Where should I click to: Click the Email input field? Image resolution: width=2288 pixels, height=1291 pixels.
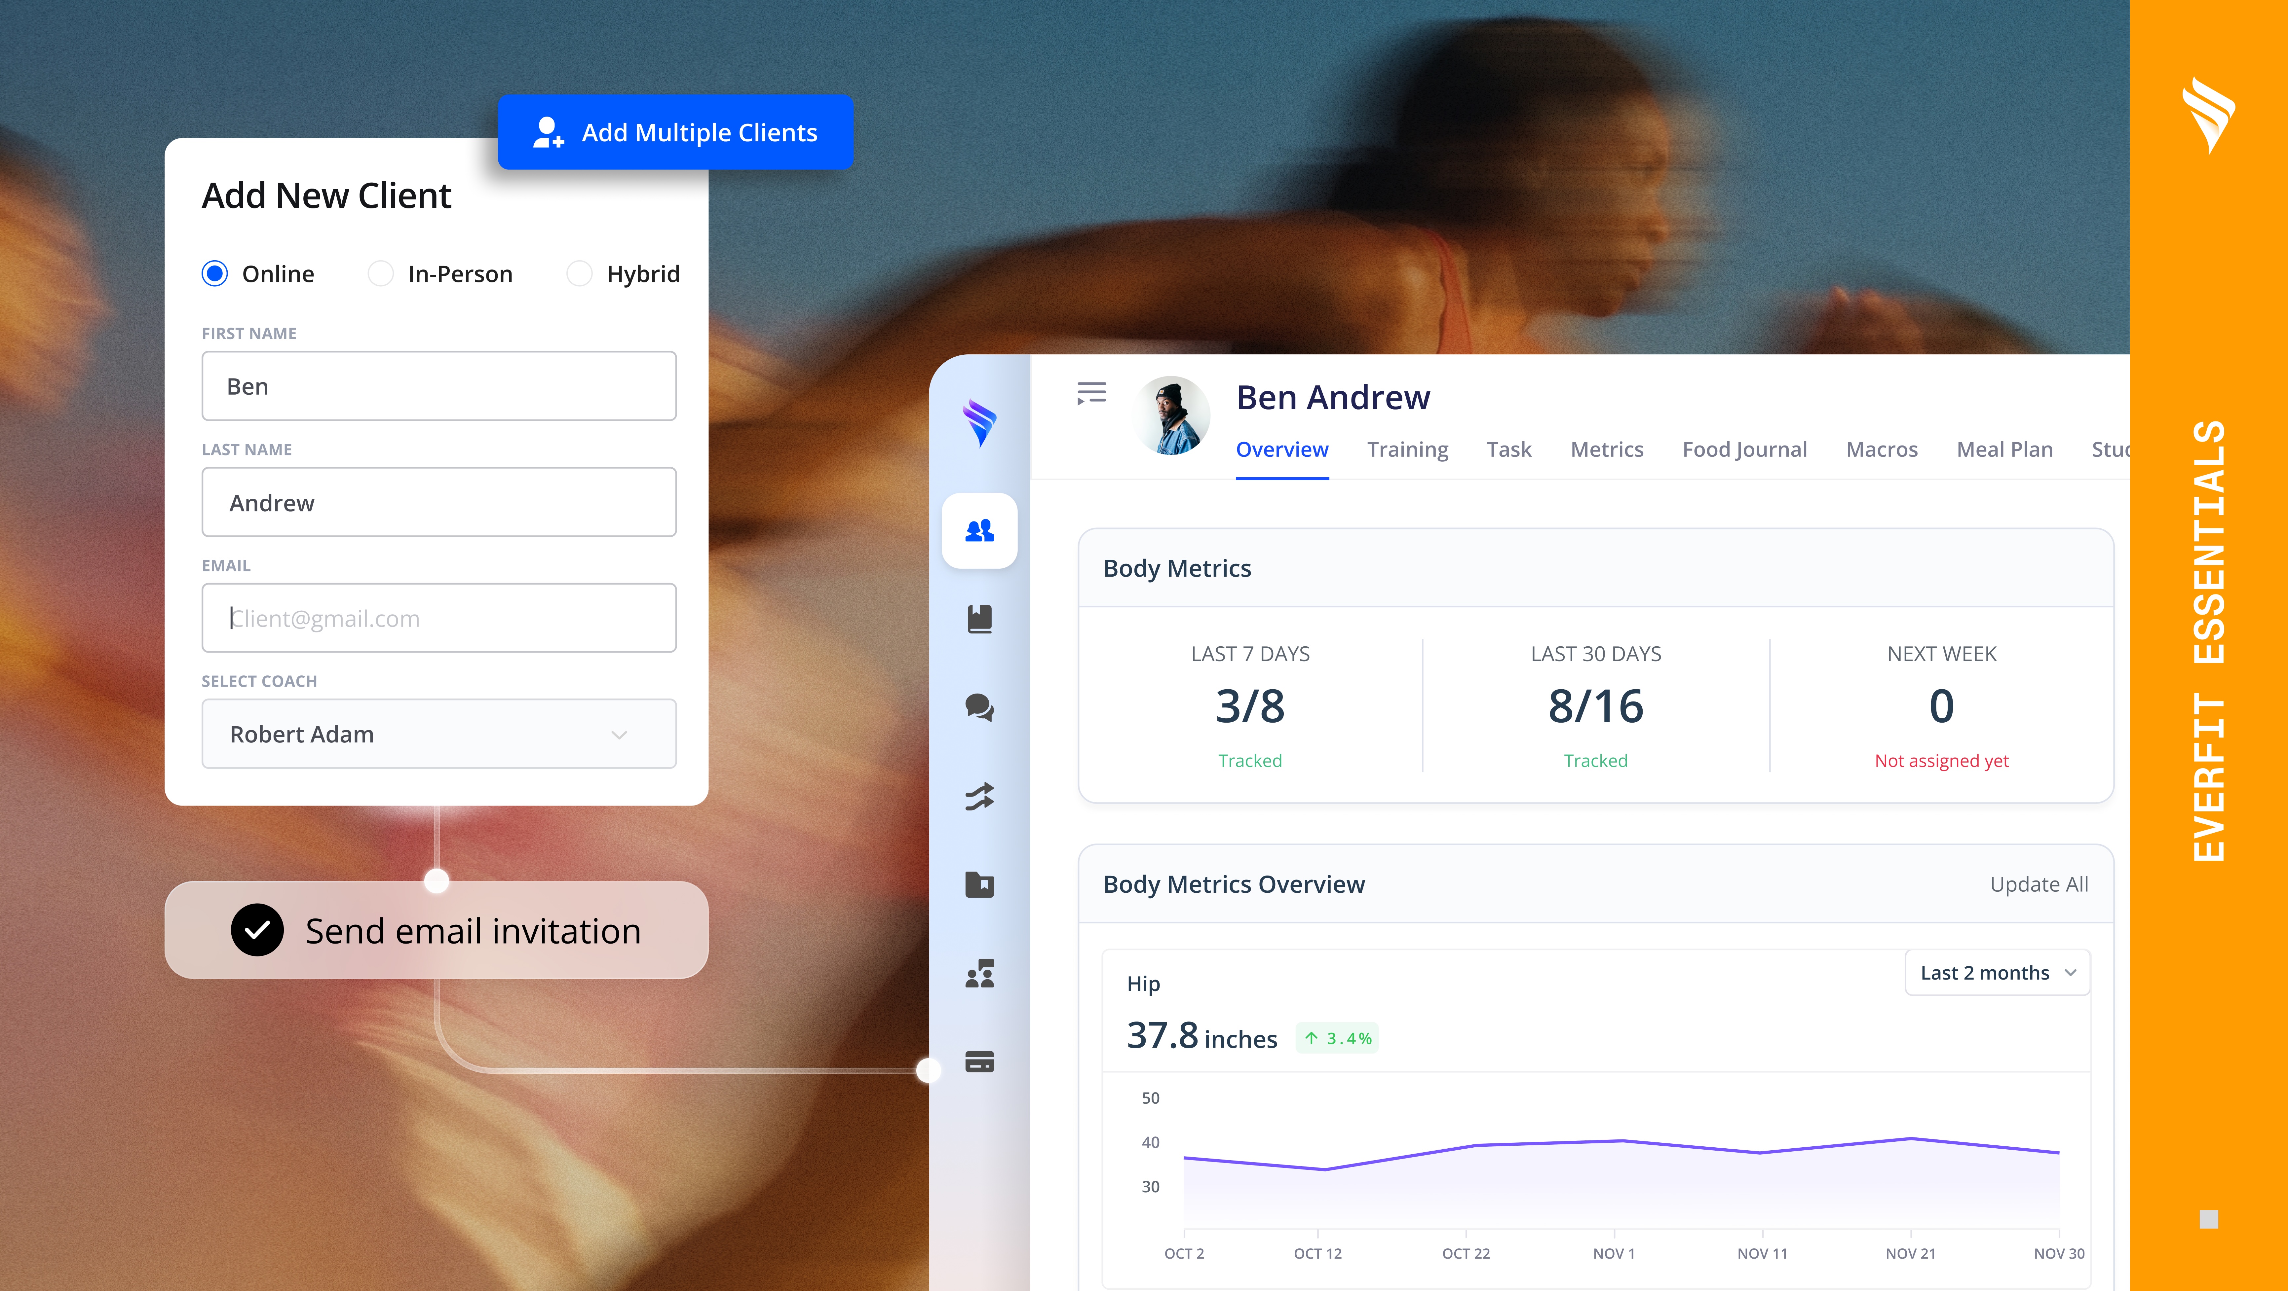click(x=439, y=618)
